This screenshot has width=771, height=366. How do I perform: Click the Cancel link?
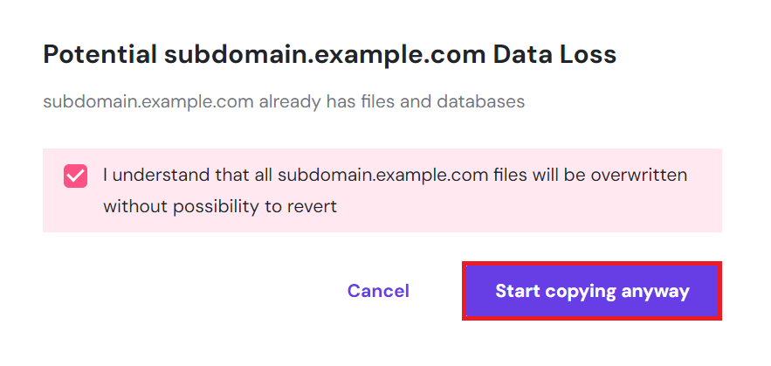(x=378, y=291)
